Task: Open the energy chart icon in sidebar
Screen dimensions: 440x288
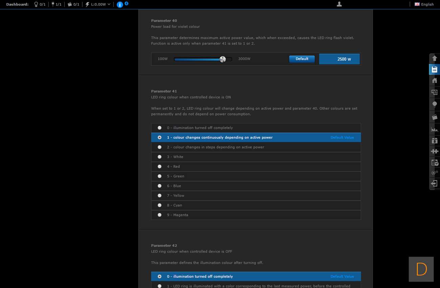Action: (435, 129)
